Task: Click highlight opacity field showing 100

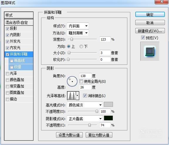Action: click(x=105, y=111)
